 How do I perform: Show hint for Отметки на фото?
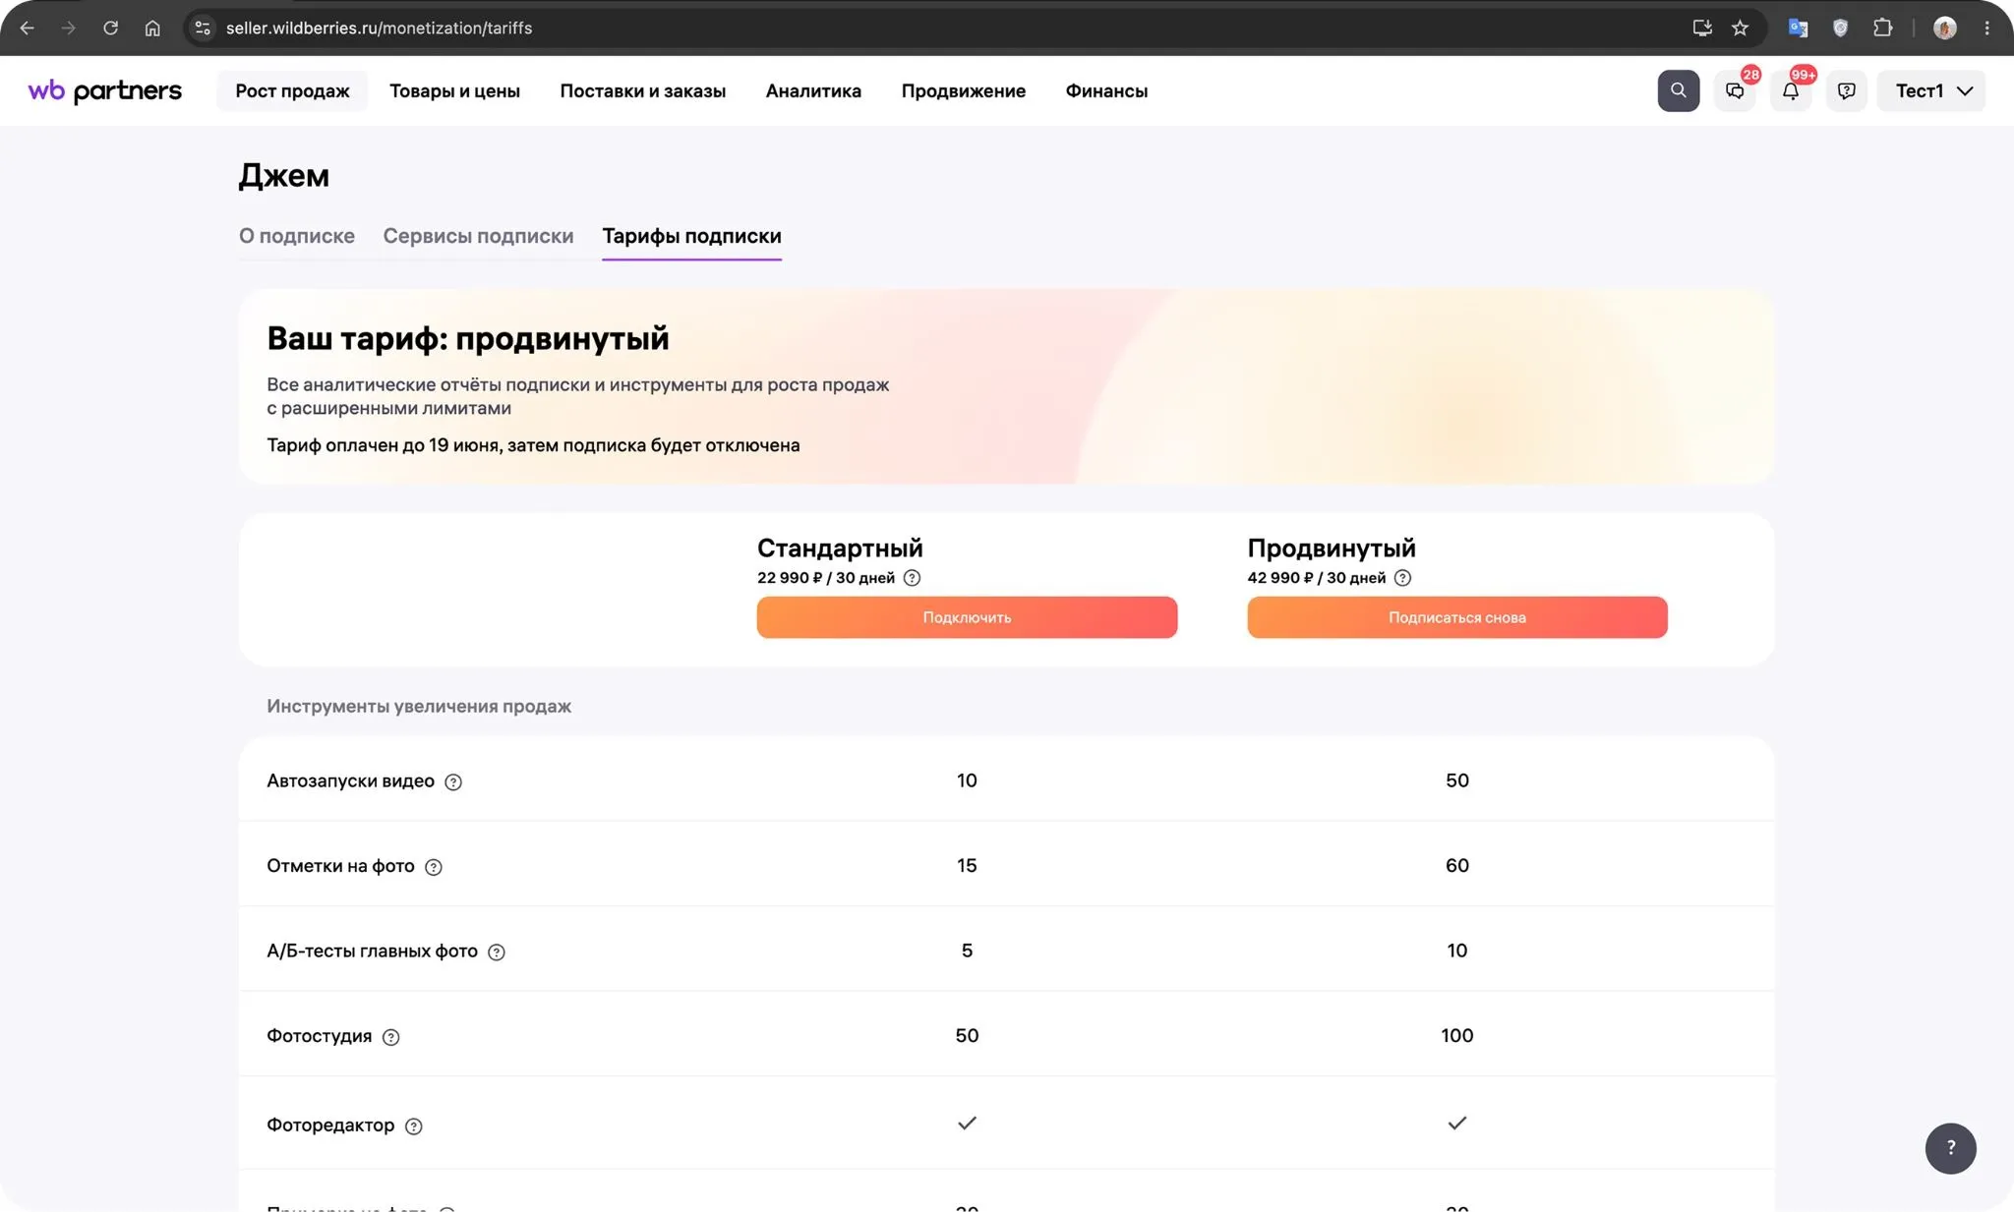[x=433, y=867]
